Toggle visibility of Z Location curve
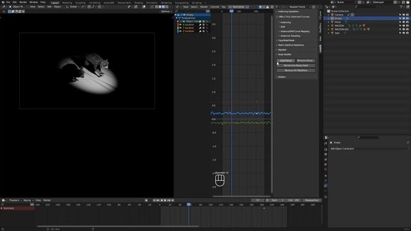The width and height of the screenshot is (411, 231). point(180,31)
